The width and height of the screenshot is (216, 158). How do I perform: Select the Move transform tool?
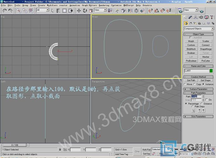tap(79, 10)
